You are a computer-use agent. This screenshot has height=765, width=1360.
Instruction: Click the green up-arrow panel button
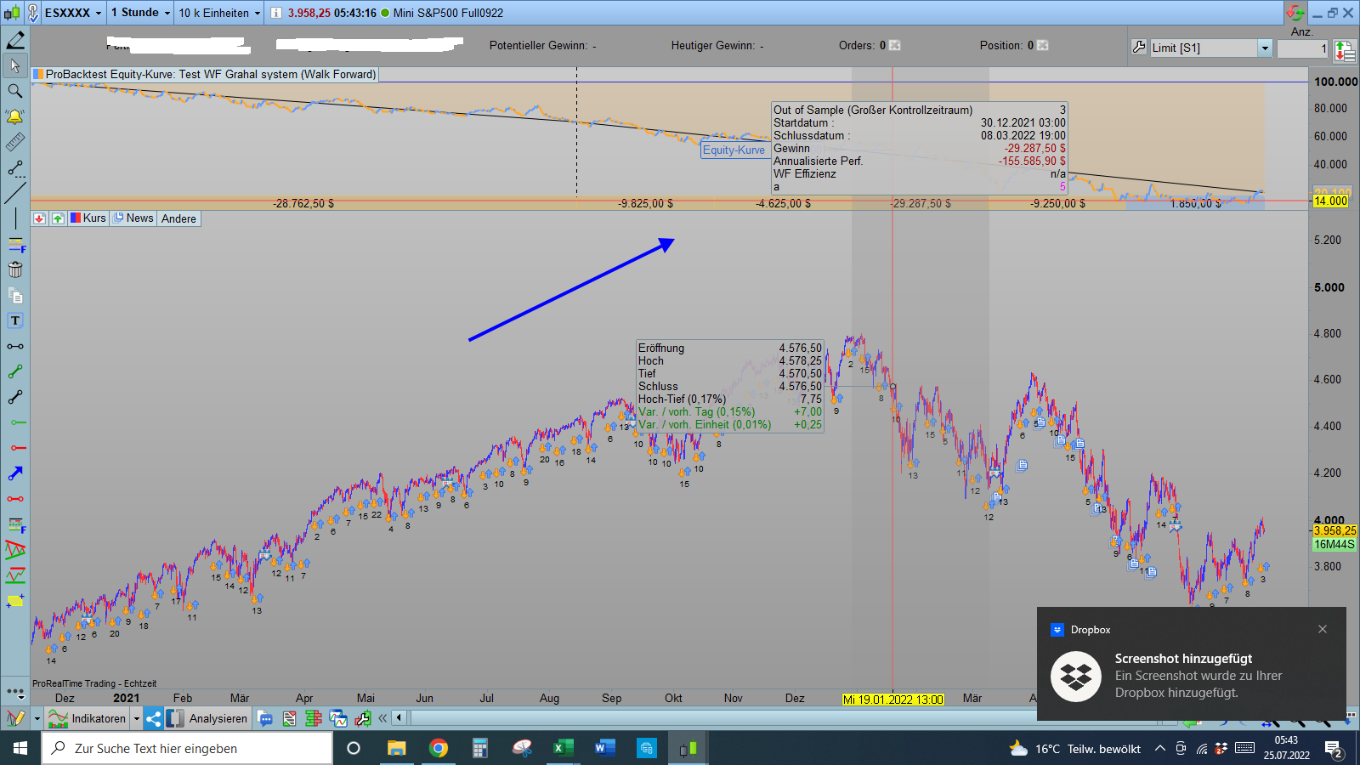(x=58, y=218)
